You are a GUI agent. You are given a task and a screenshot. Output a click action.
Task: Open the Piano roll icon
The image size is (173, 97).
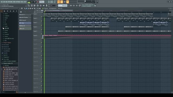click(x=35, y=5)
